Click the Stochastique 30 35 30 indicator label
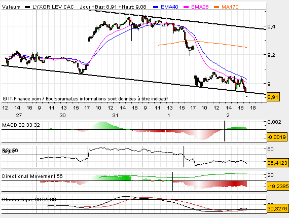 (29, 200)
